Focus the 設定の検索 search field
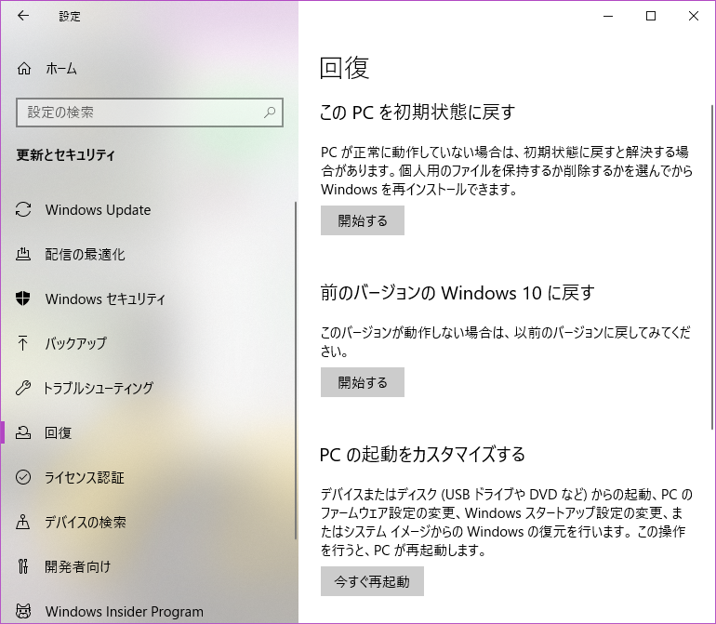The image size is (716, 624). [x=139, y=113]
